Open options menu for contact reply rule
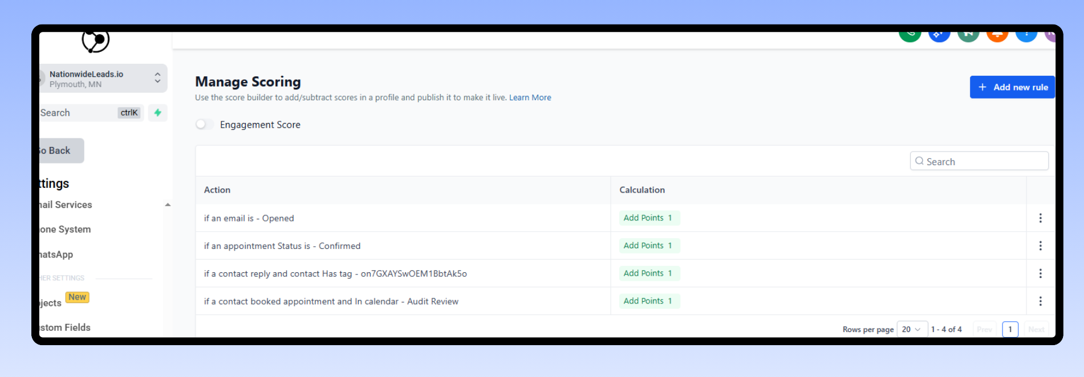 click(x=1040, y=273)
